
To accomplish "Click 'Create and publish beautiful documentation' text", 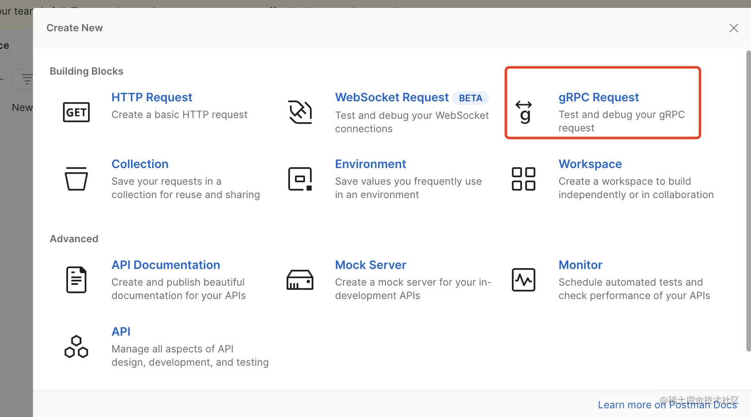I will (178, 289).
